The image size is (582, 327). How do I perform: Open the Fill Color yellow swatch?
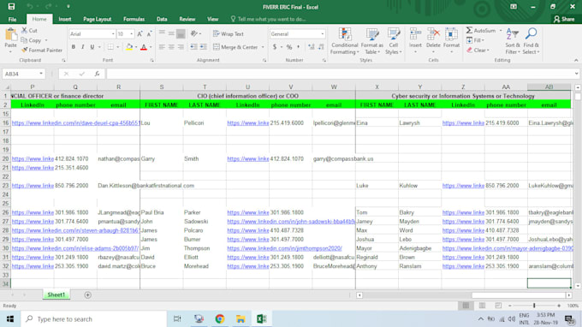coord(128,47)
